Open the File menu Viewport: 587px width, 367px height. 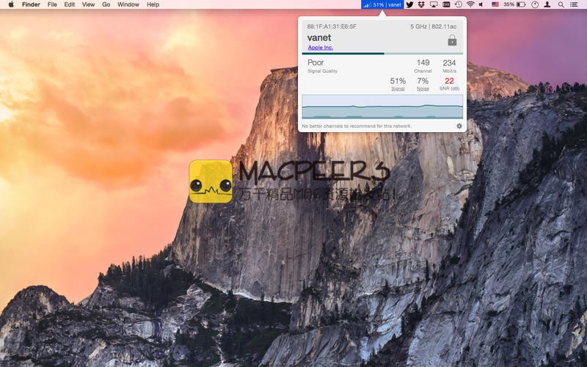click(x=52, y=4)
